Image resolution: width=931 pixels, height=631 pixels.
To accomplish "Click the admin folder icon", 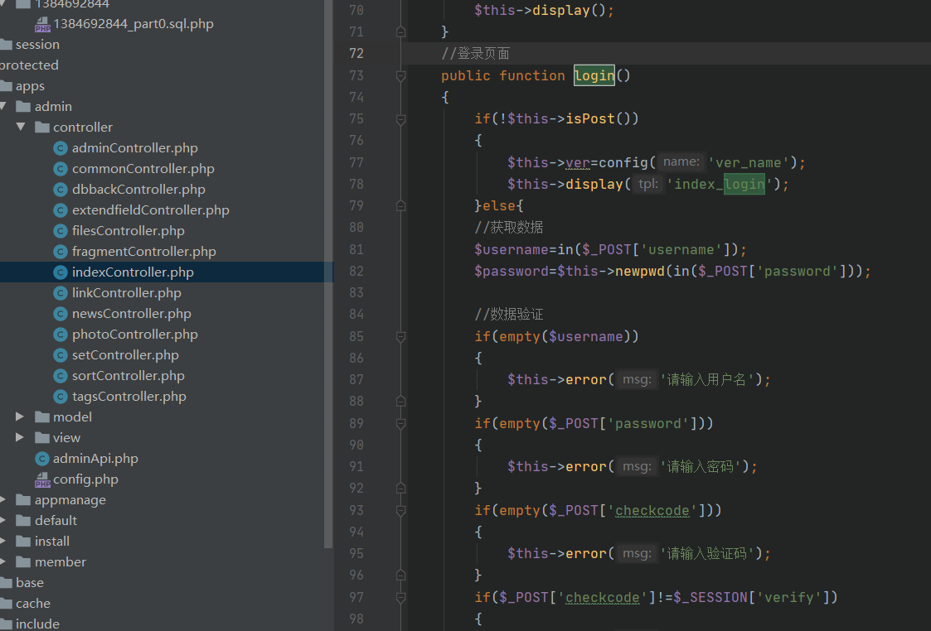I will click(23, 107).
